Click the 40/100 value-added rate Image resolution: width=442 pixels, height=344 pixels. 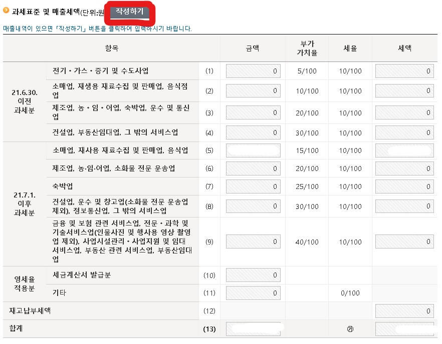(307, 242)
